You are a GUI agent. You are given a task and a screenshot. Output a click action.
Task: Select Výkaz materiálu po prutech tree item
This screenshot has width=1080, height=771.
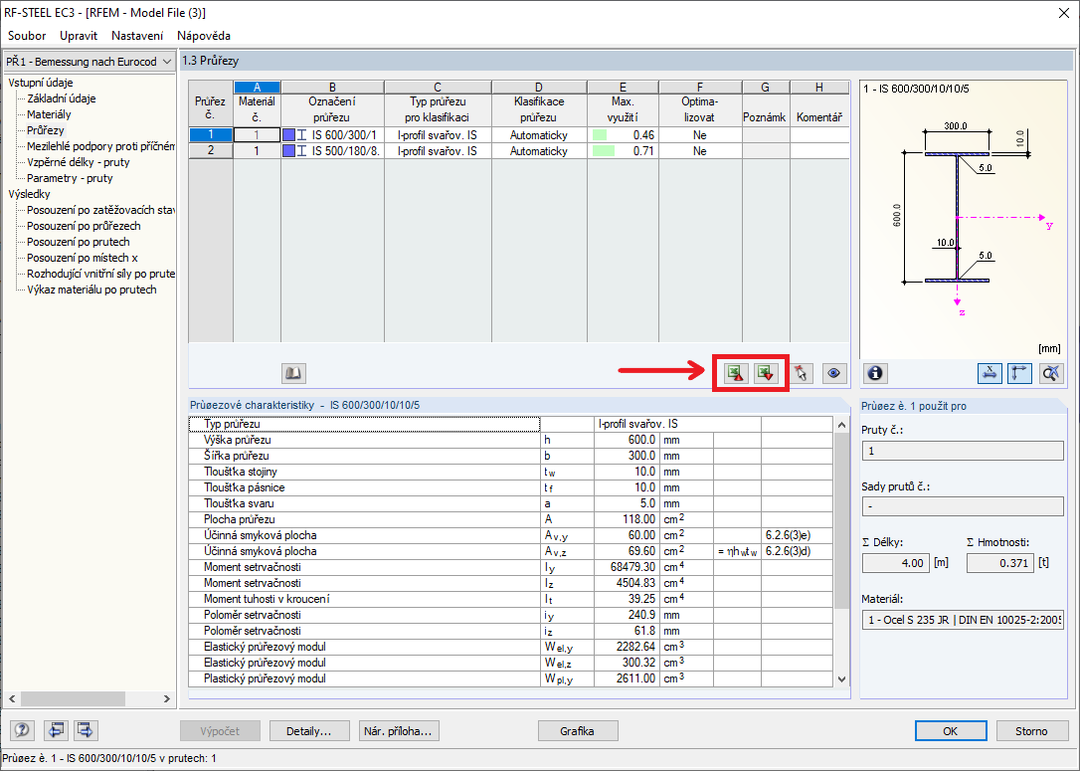pos(91,289)
